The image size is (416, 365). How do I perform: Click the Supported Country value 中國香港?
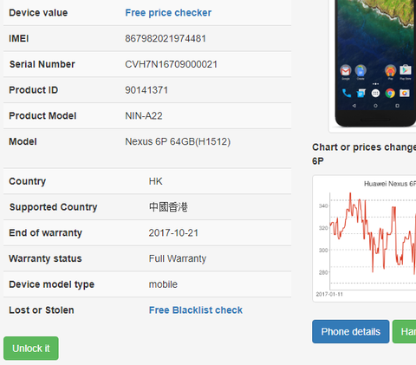168,207
